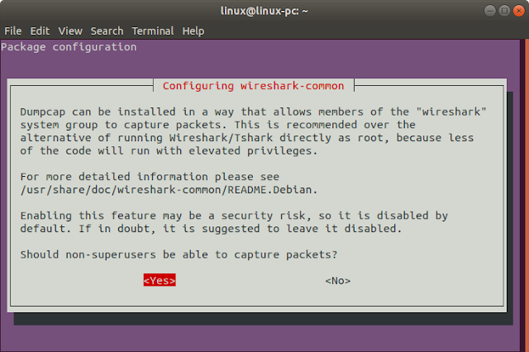Open the Edit menu
This screenshot has height=352, width=529.
point(40,31)
